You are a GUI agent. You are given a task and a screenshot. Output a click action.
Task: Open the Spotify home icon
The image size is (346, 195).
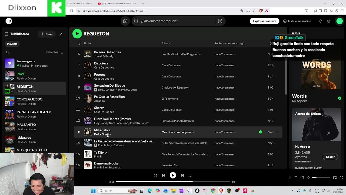coord(125,21)
